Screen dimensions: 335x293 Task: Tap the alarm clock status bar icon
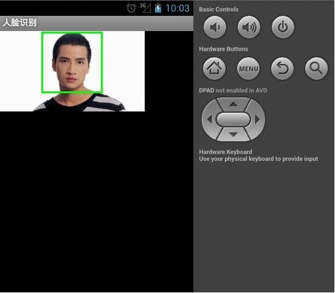[131, 9]
